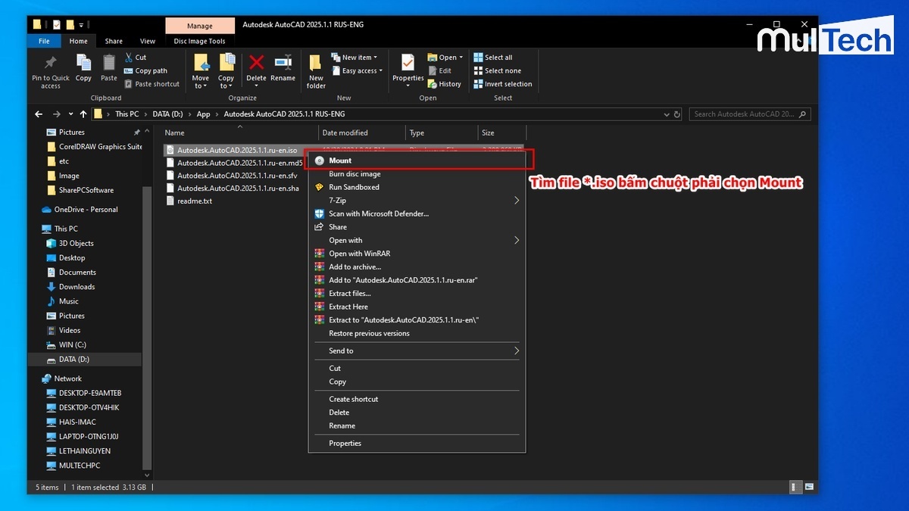The height and width of the screenshot is (511, 909).
Task: Open the New item dropdown
Action: point(354,57)
